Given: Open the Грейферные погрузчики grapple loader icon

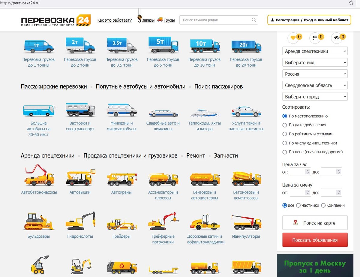Looking at the screenshot, I should pos(163,221).
